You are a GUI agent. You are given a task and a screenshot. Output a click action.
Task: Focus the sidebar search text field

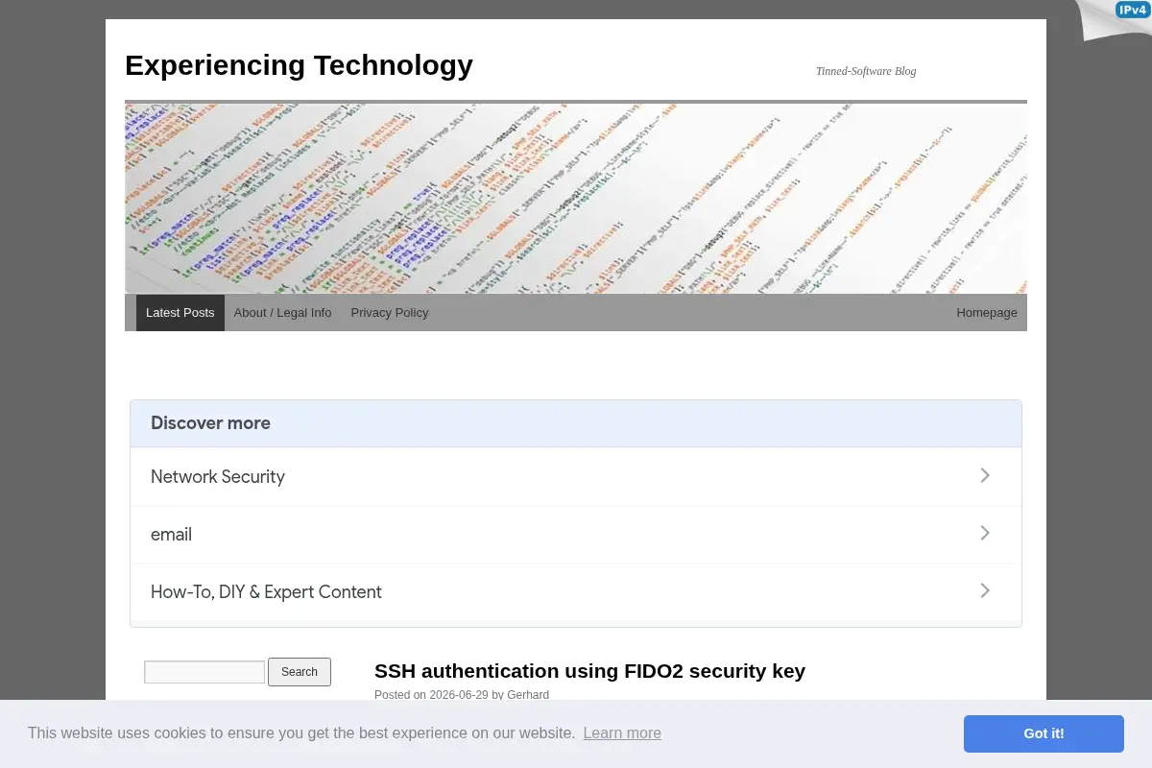204,672
